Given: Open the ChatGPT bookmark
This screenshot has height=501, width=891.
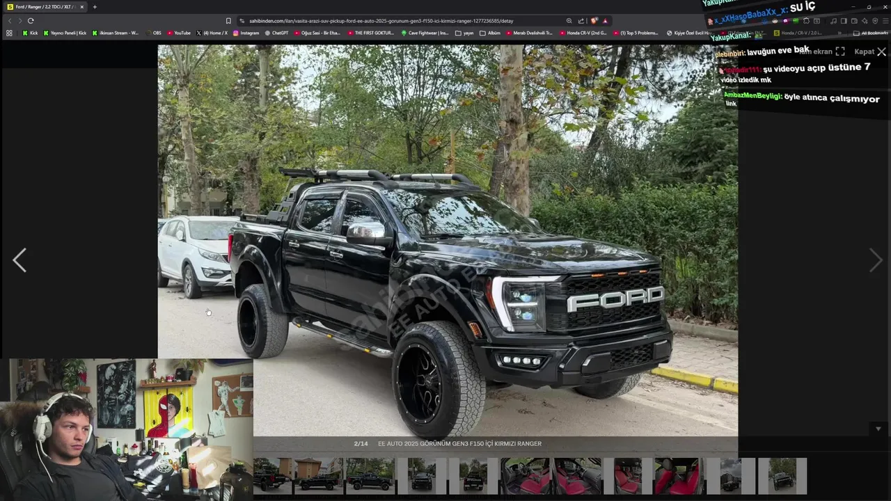Looking at the screenshot, I should click(277, 33).
